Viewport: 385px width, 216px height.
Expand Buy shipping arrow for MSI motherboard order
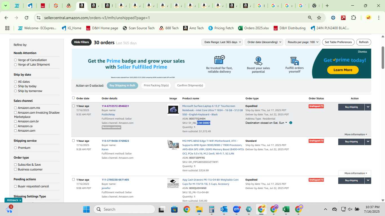(368, 142)
